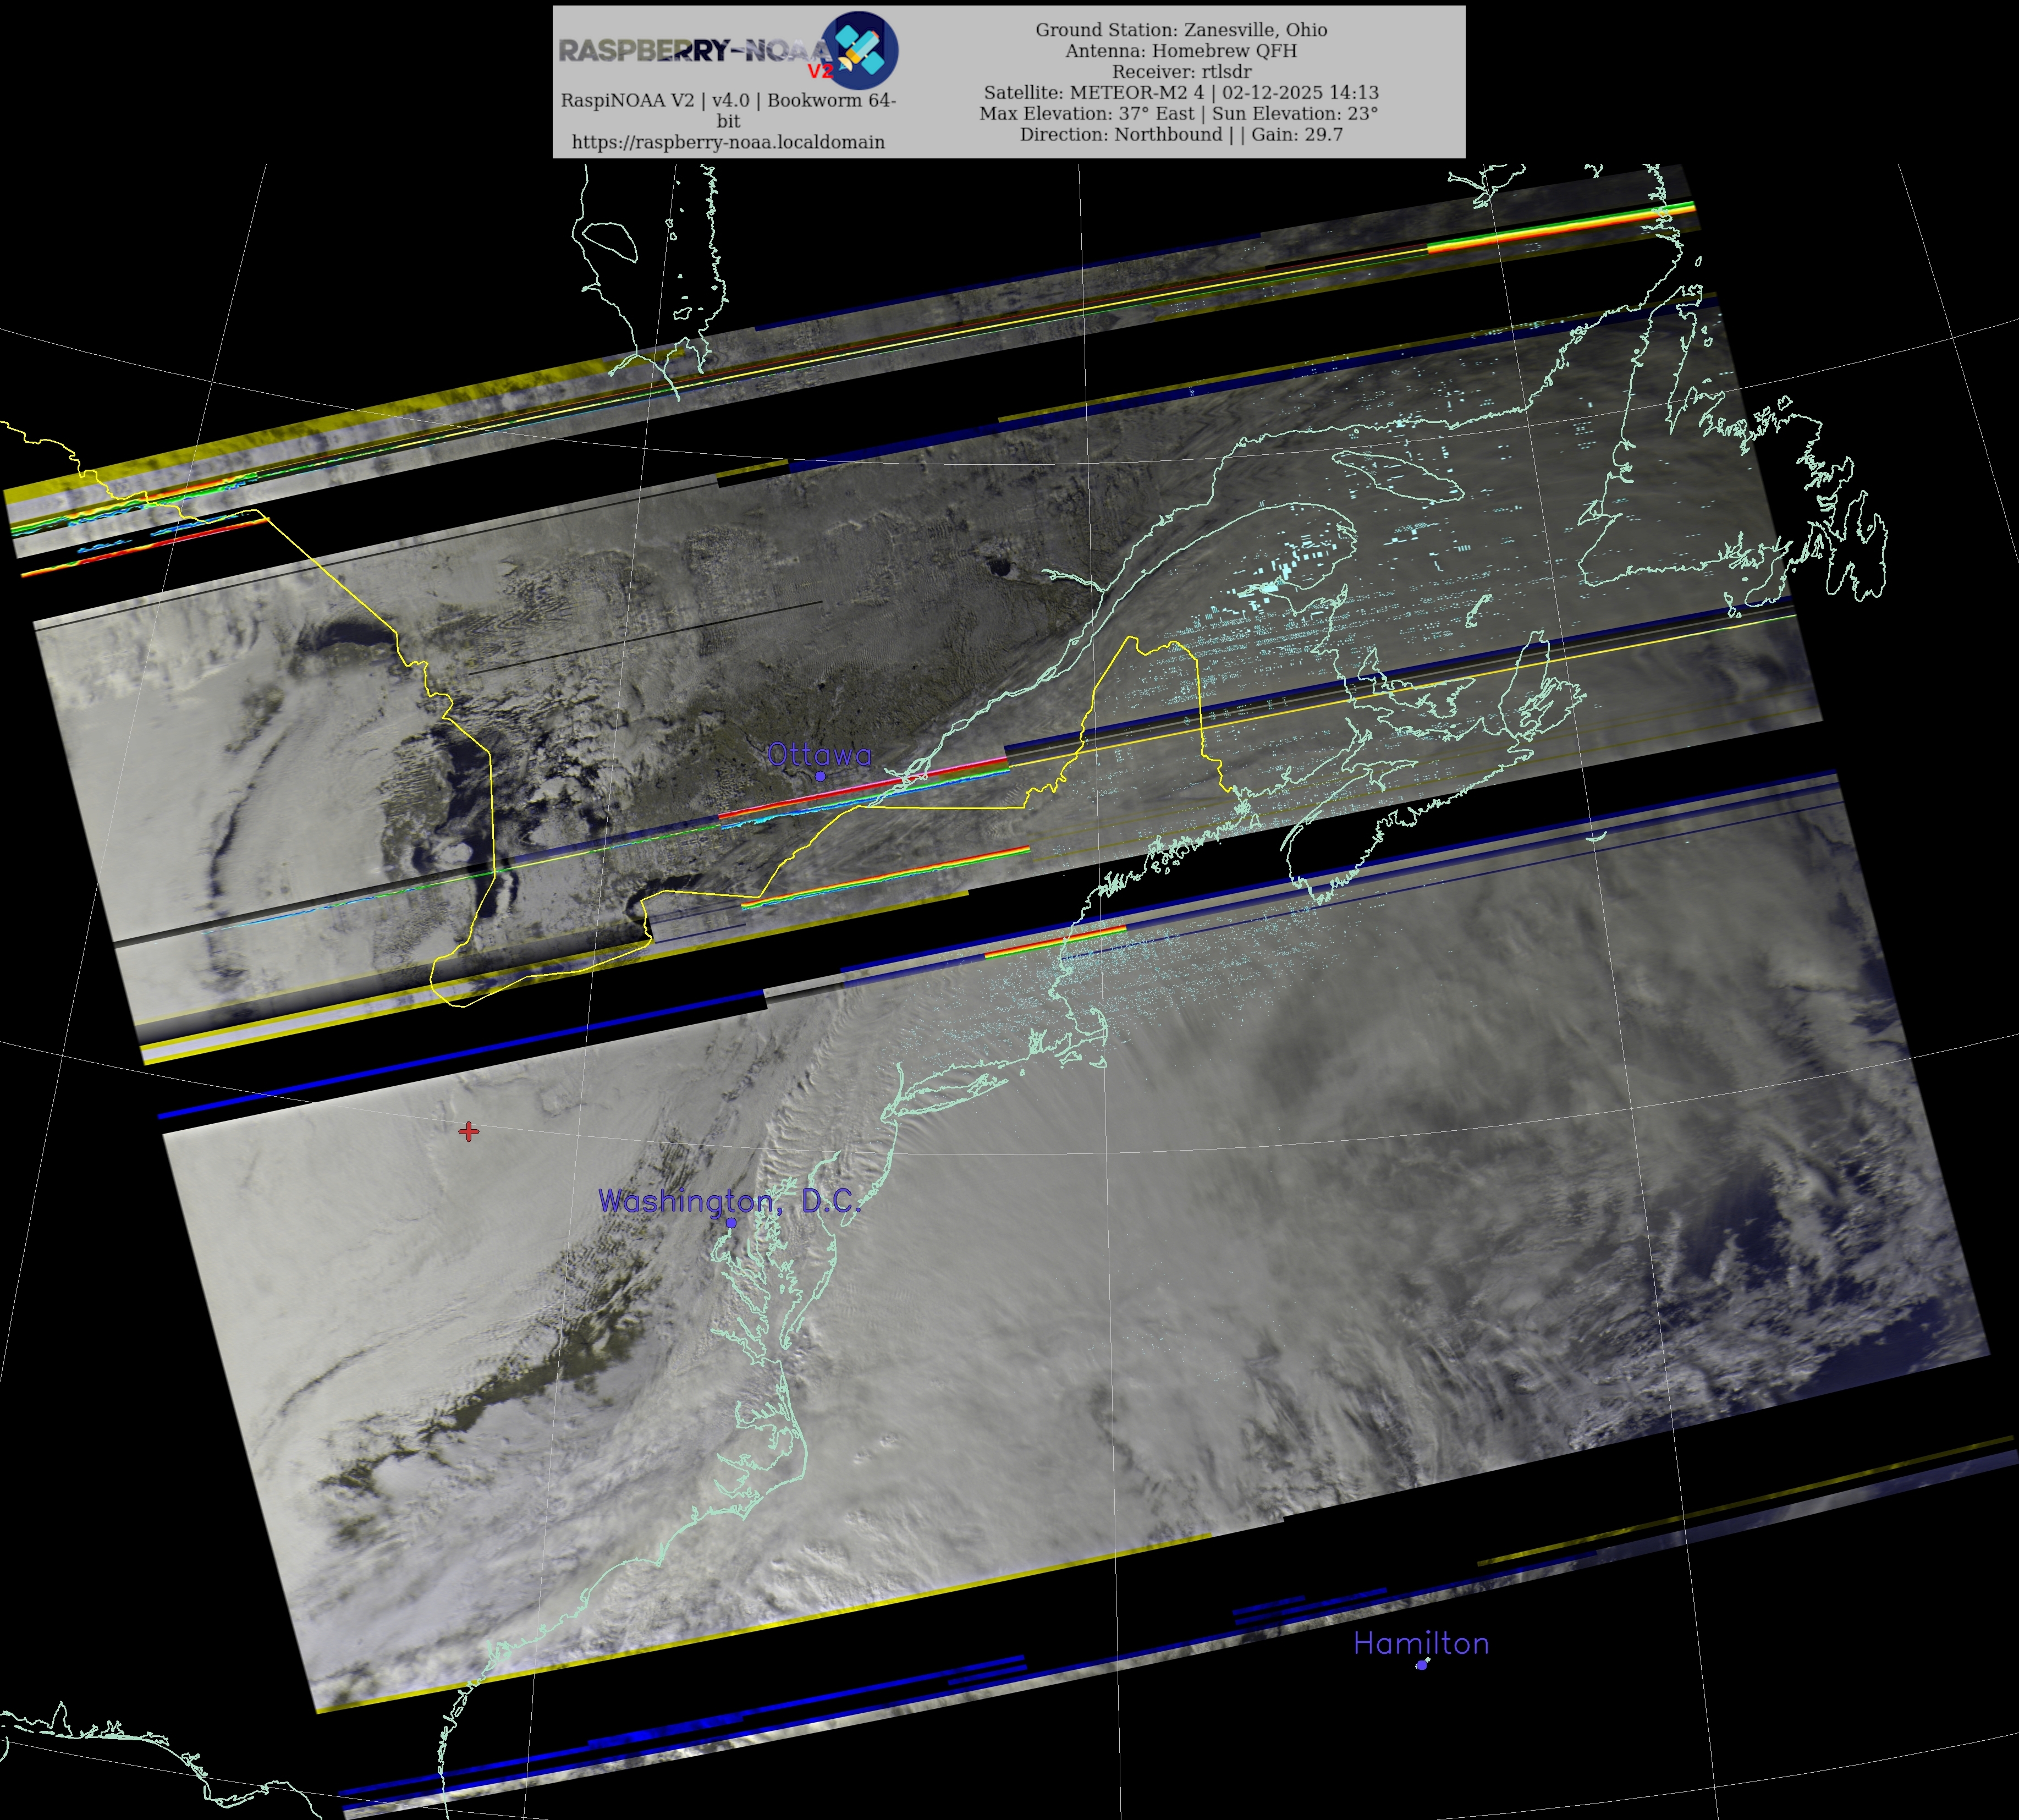
Task: Click the Ground Station: Zanesville, Ohio text
Action: point(1181,30)
